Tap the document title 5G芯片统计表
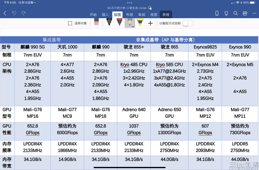The image size is (259, 170). pyautogui.click(x=127, y=8)
